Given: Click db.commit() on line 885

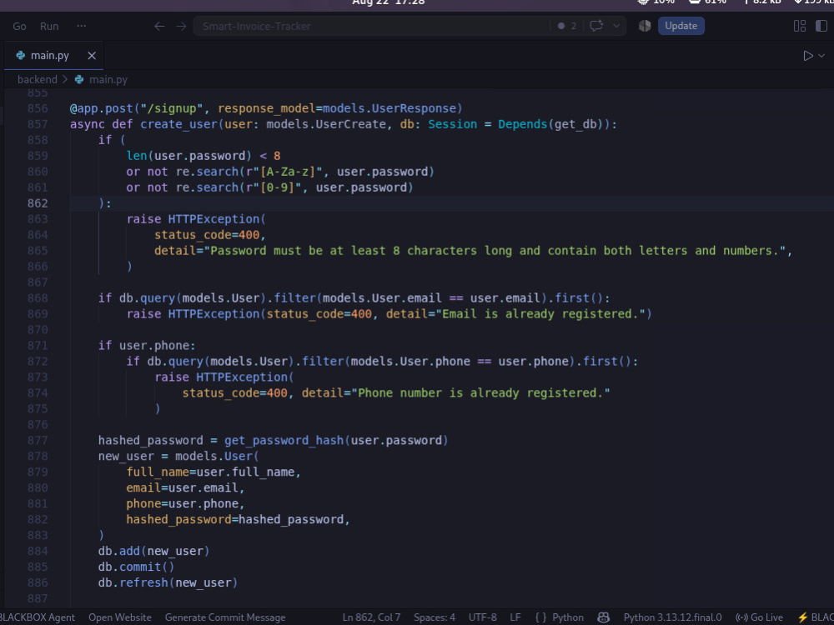Looking at the screenshot, I should [136, 567].
